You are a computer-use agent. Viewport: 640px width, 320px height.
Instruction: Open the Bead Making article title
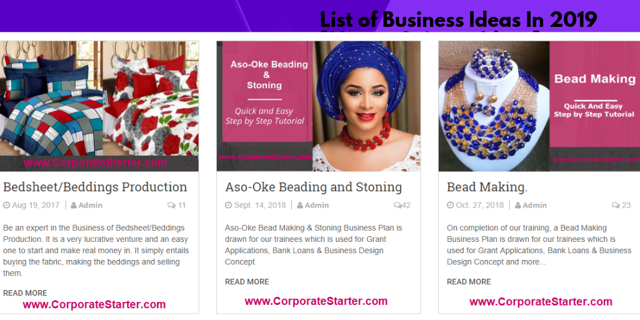[478, 187]
